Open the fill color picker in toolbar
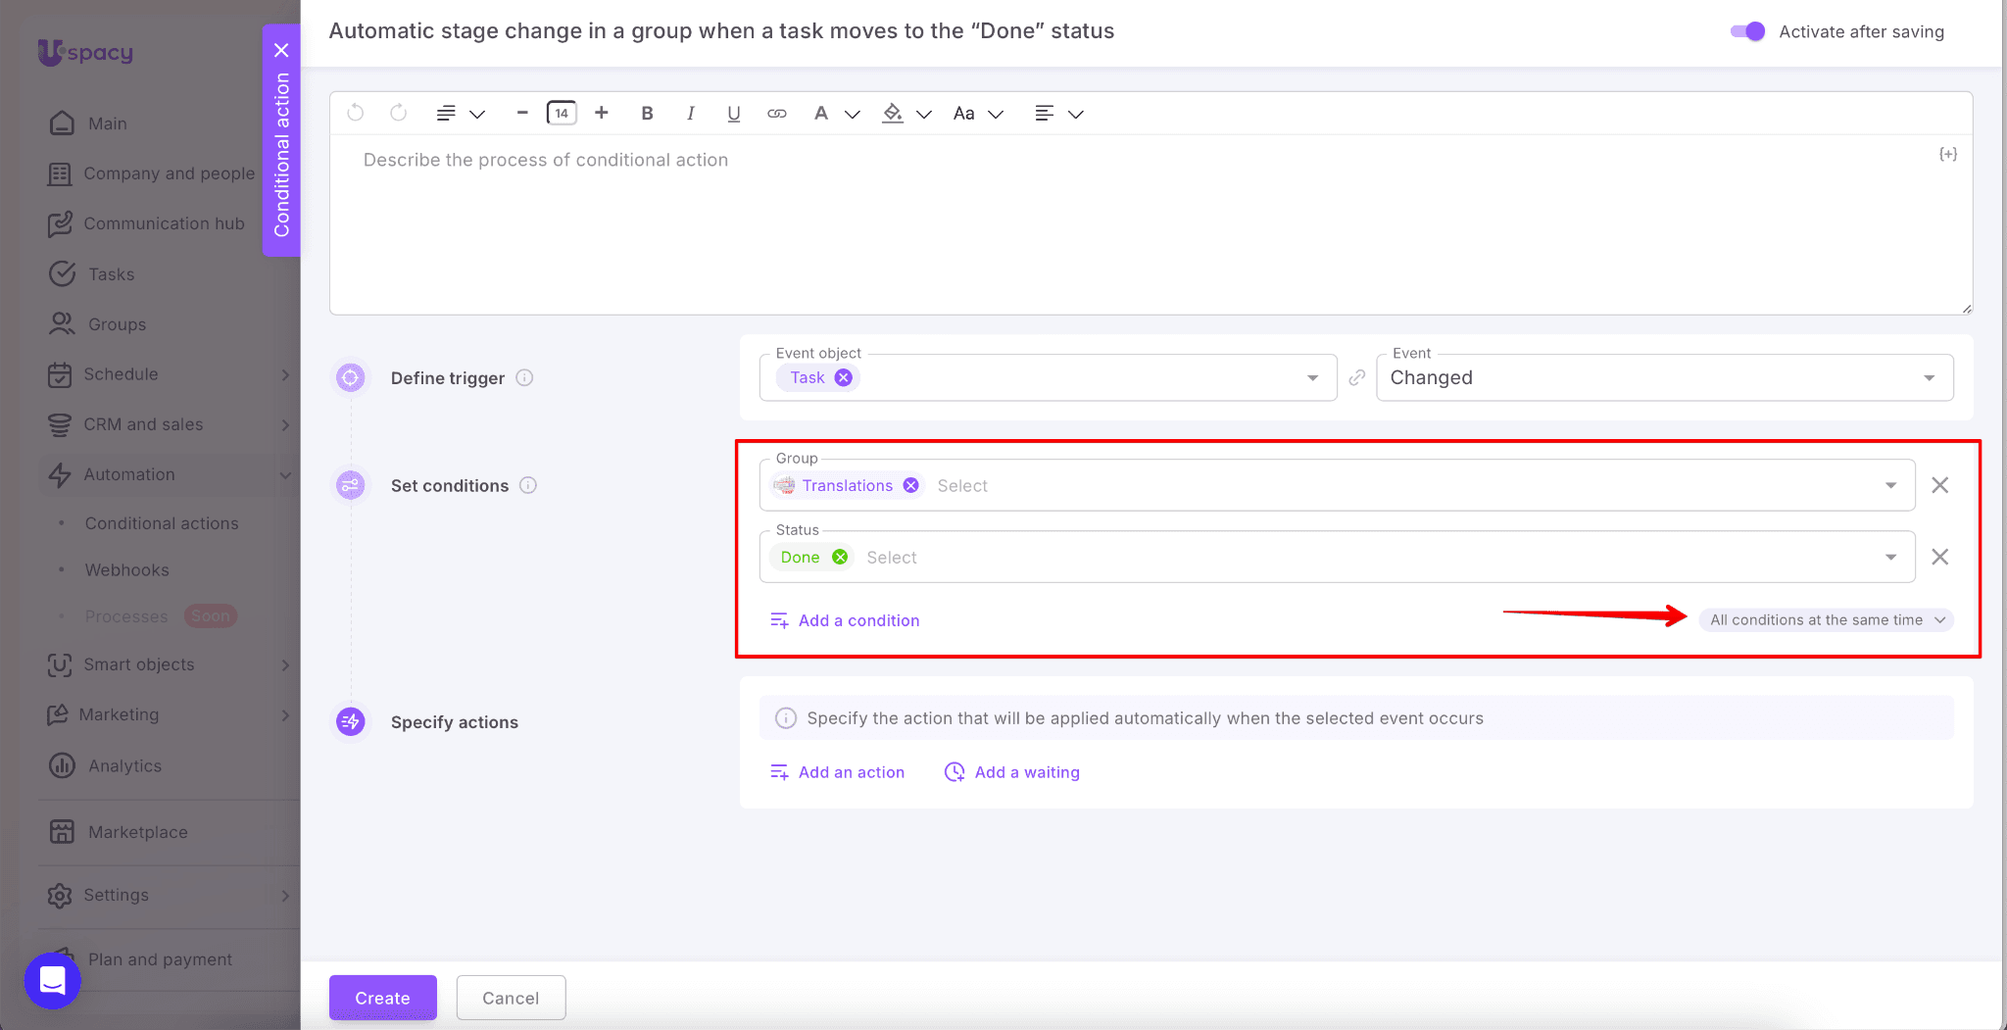Viewport: 2007px width, 1030px height. point(893,114)
